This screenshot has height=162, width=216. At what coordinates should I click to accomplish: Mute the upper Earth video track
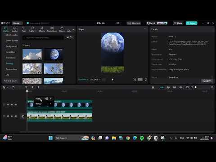pos(16,104)
